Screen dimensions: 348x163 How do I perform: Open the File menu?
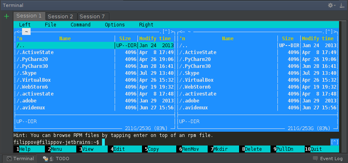tap(51, 25)
